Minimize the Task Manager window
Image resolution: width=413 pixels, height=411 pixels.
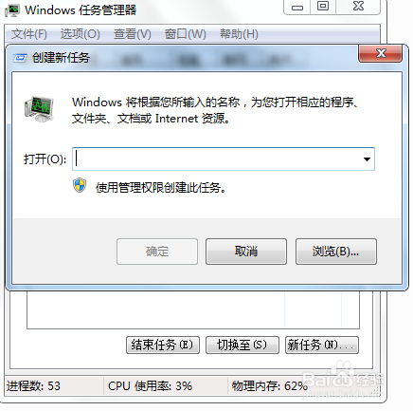[x=297, y=7]
